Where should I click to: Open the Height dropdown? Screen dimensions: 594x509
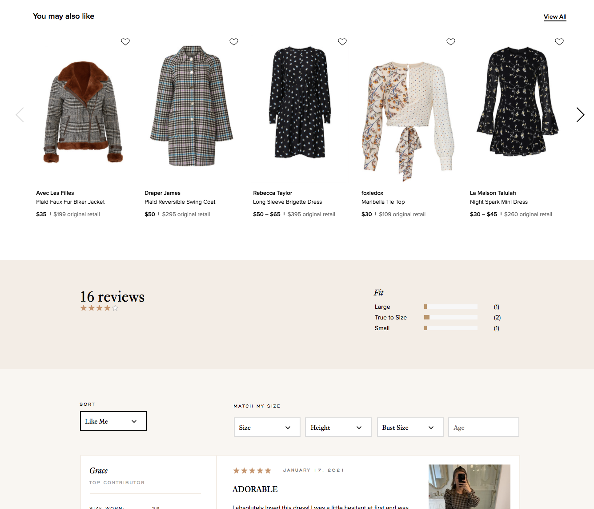click(x=338, y=427)
